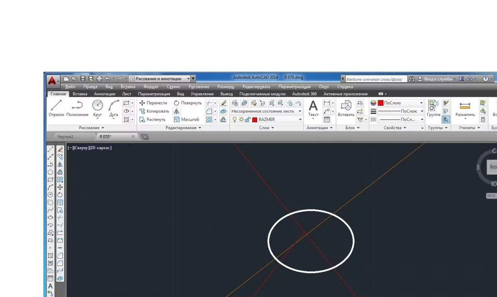This screenshot has width=497, height=297.
Task: Open the ПоСлою color dropdown
Action: pos(398,103)
